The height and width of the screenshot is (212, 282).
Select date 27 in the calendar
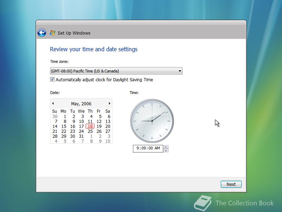(x=108, y=131)
